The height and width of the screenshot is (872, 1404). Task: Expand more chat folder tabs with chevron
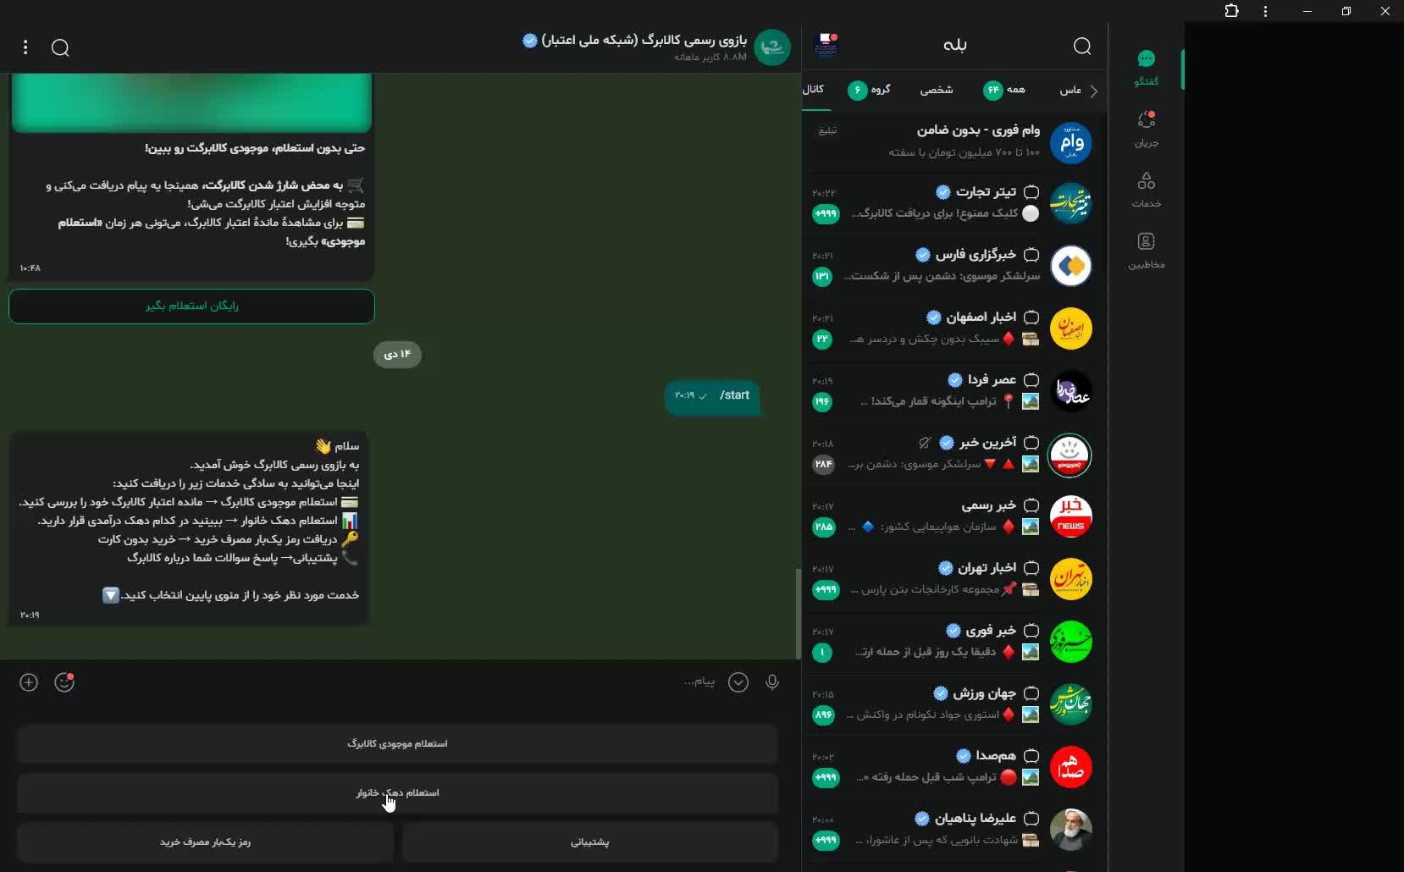(x=1093, y=91)
